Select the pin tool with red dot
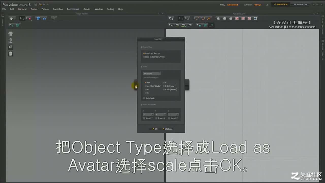This screenshot has height=183, width=325. tap(28, 18)
